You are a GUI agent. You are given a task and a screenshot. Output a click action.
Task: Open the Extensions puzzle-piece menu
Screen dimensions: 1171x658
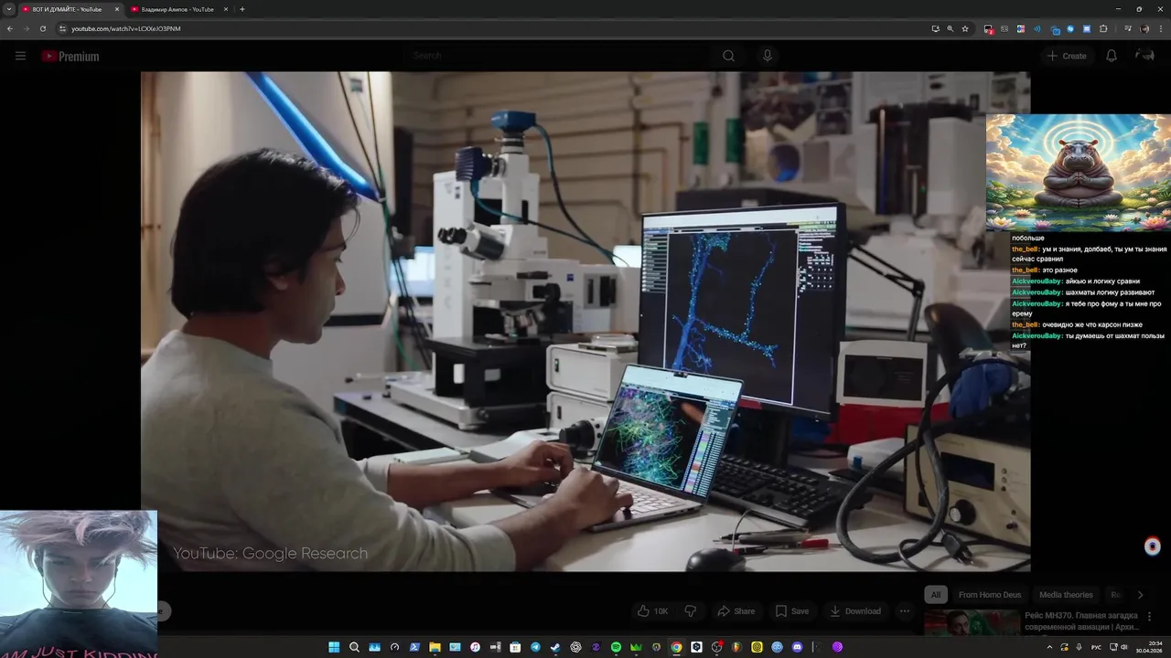click(x=1103, y=28)
